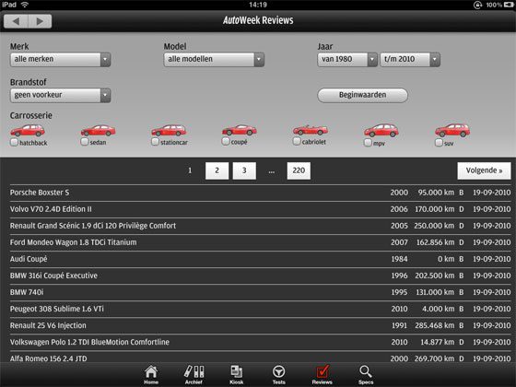This screenshot has height=387, width=516.
Task: Enable the hatchback checkbox
Action: [14, 143]
